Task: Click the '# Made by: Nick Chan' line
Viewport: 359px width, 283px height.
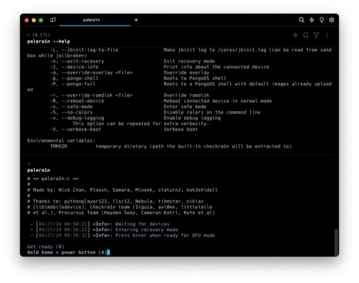Action: pos(122,190)
